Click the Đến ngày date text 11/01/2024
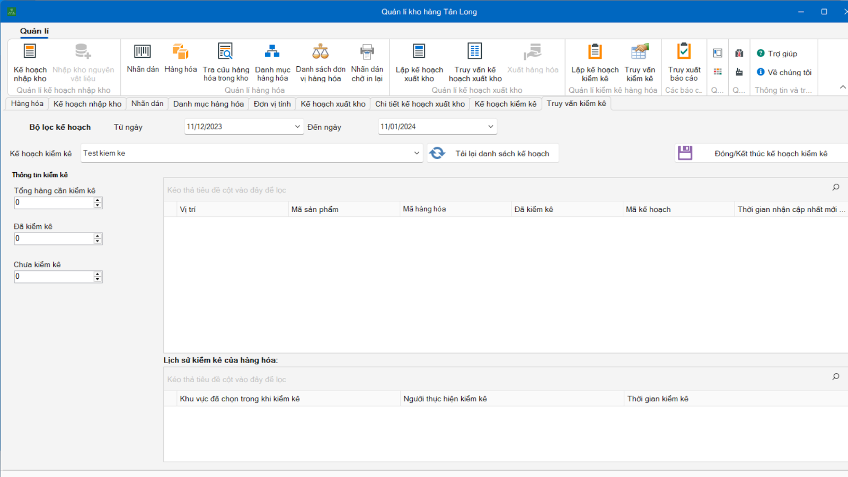The width and height of the screenshot is (848, 477). point(398,127)
